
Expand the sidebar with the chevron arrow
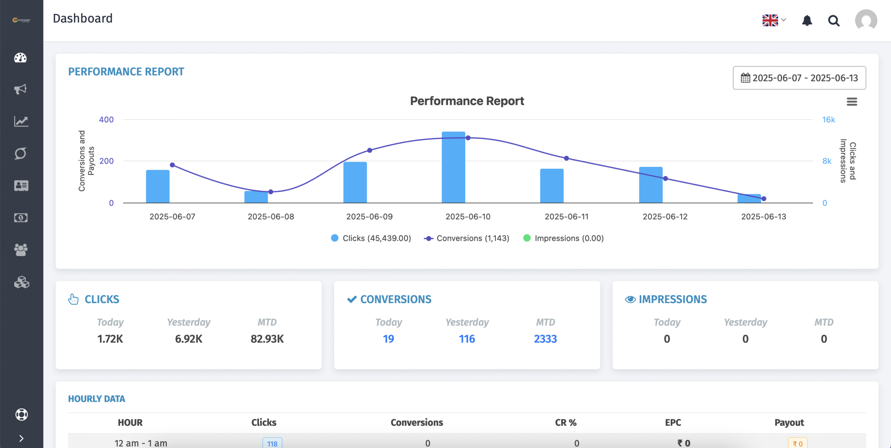pyautogui.click(x=21, y=438)
